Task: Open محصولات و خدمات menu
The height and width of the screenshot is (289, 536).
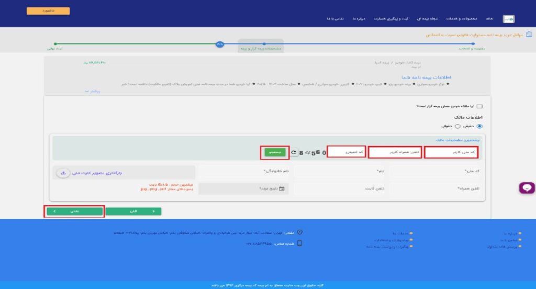Action: 461,19
